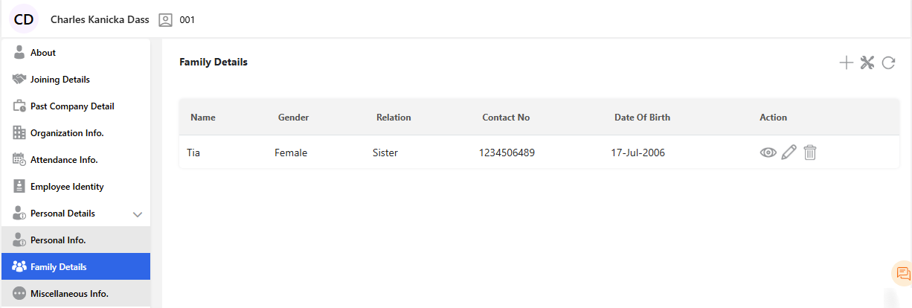
Task: Delete Tia's record using the trash icon
Action: point(810,153)
